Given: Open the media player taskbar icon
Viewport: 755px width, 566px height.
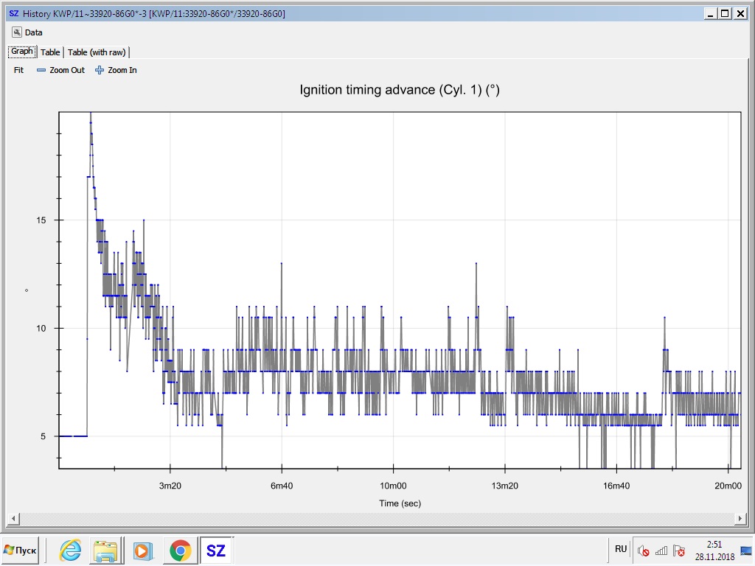Looking at the screenshot, I should 142,550.
